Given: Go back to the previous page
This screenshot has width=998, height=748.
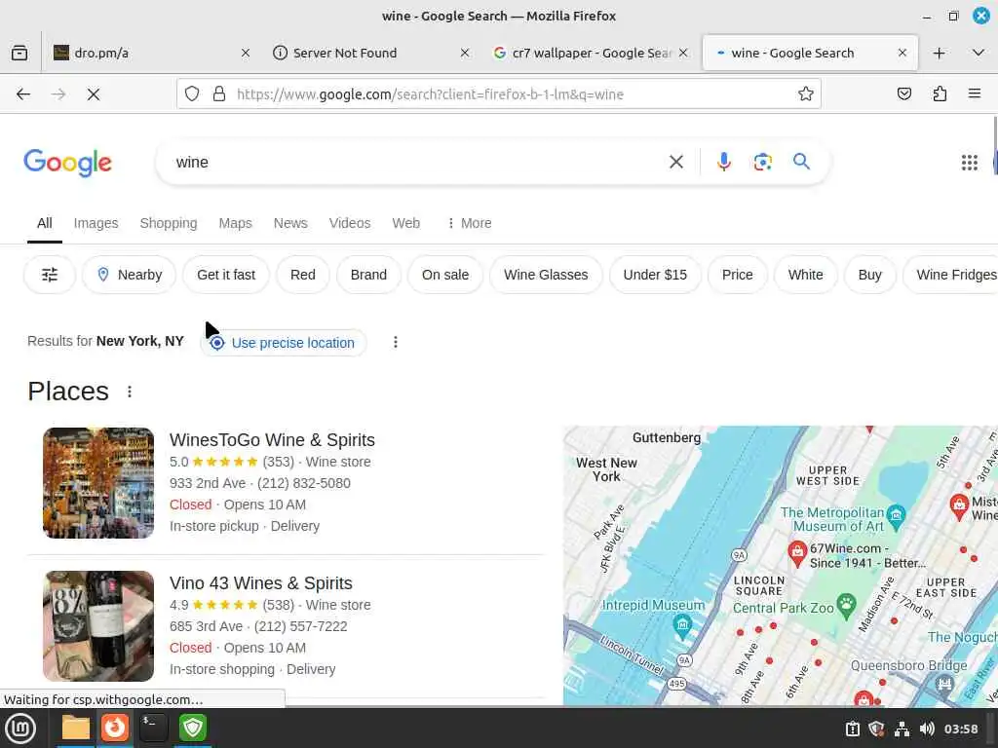Looking at the screenshot, I should [23, 94].
